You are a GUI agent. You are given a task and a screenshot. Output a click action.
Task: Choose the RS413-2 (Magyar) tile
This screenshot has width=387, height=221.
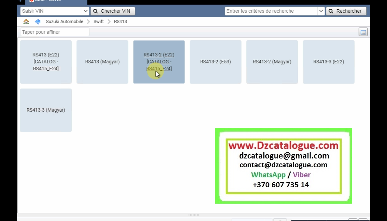(x=272, y=62)
